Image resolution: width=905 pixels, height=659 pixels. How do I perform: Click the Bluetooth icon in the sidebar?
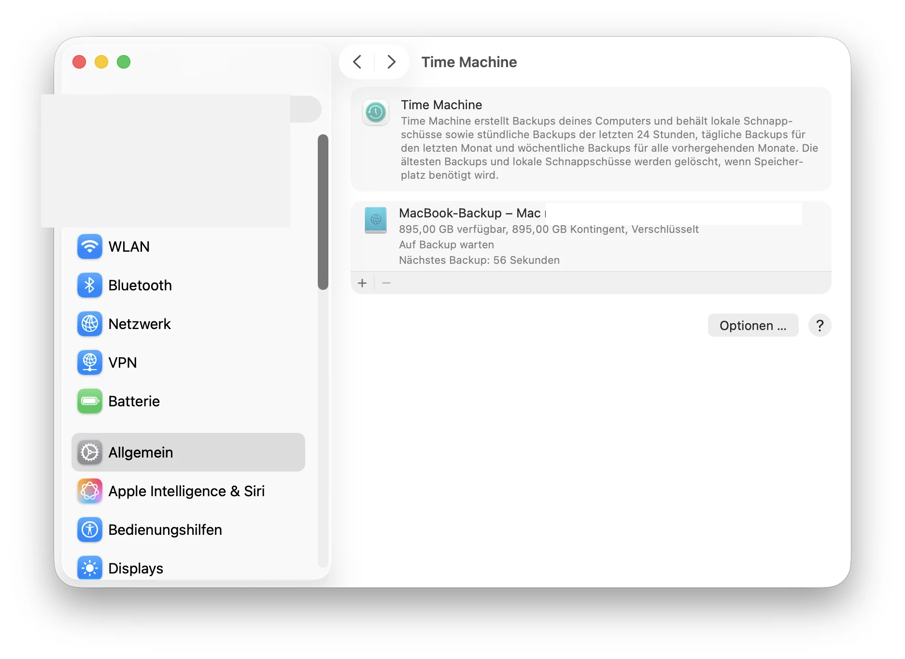pos(90,285)
